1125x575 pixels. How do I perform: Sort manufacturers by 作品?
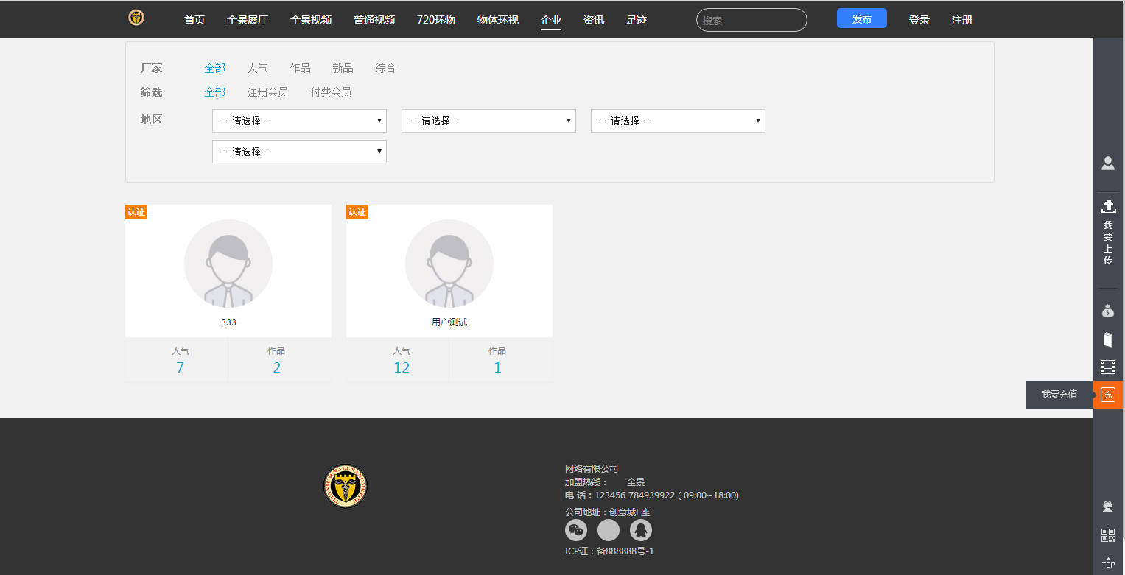click(x=301, y=68)
